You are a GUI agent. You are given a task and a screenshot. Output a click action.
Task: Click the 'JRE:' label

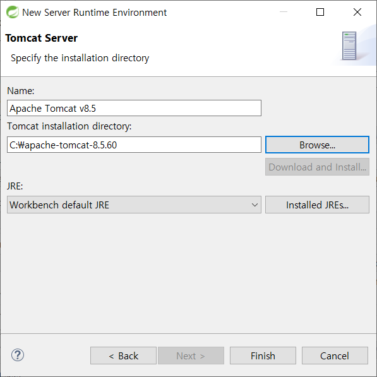(x=15, y=186)
